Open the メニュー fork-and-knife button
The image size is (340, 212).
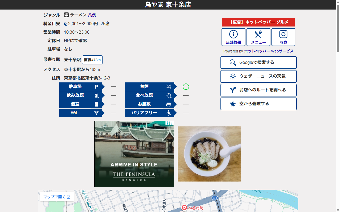click(x=258, y=37)
